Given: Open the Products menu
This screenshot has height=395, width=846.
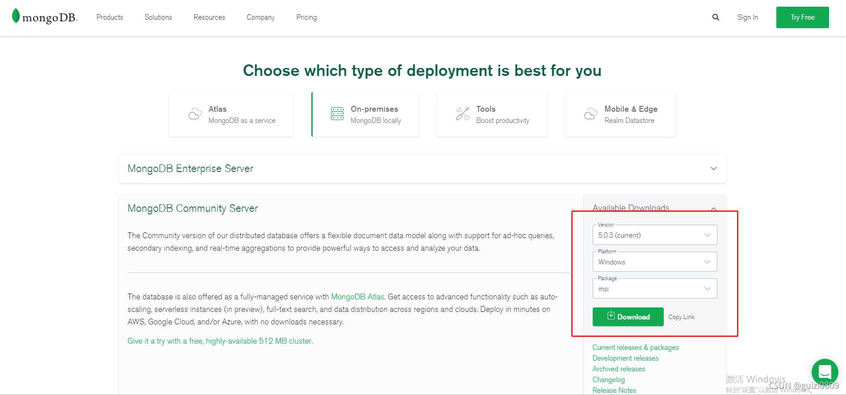Looking at the screenshot, I should tap(110, 17).
